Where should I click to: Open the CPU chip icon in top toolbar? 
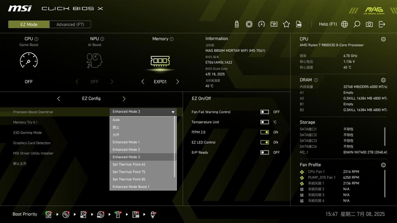tap(249, 24)
